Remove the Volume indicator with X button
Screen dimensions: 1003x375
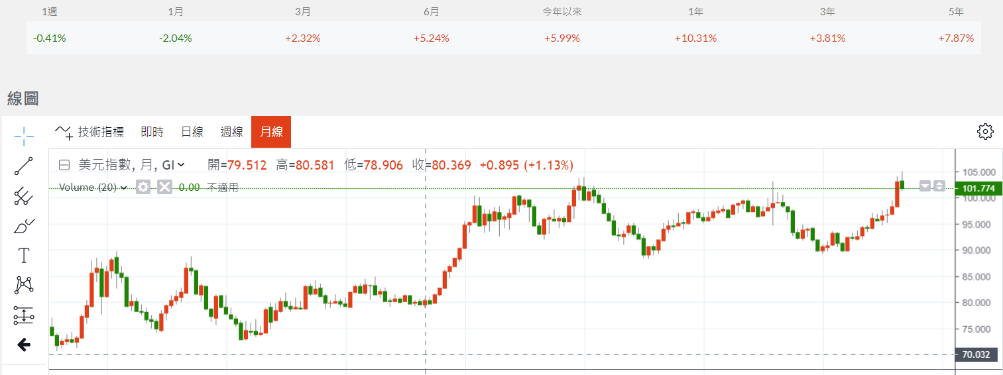(x=164, y=187)
